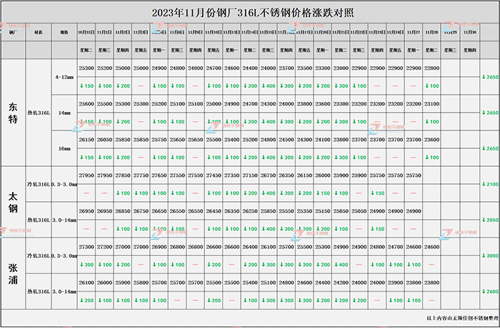Select the 10月31日 date header
The width and height of the screenshot is (500, 328).
(86, 32)
